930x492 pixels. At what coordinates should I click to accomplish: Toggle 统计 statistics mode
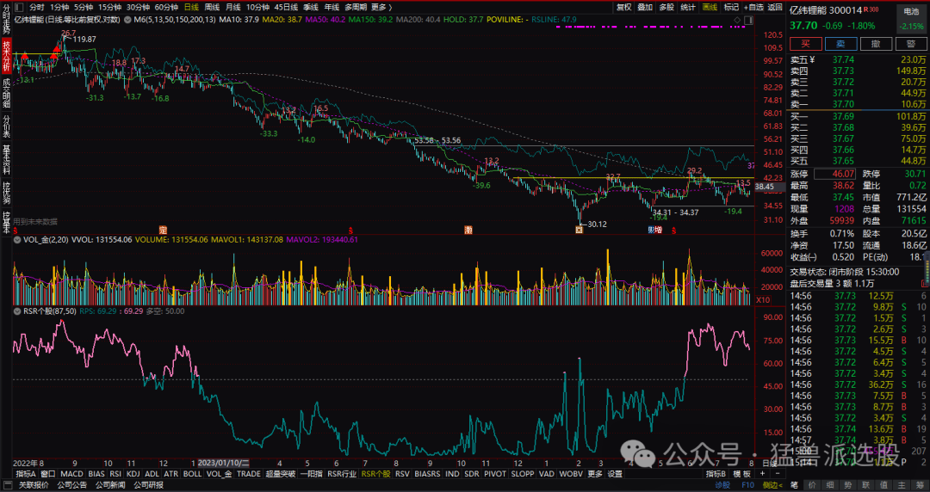(x=688, y=7)
